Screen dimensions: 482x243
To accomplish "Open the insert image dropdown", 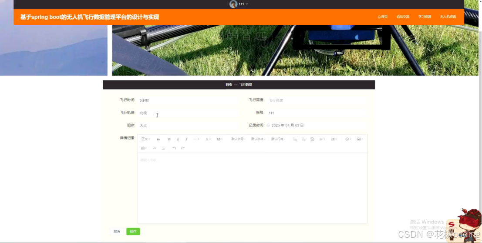I will click(360, 139).
